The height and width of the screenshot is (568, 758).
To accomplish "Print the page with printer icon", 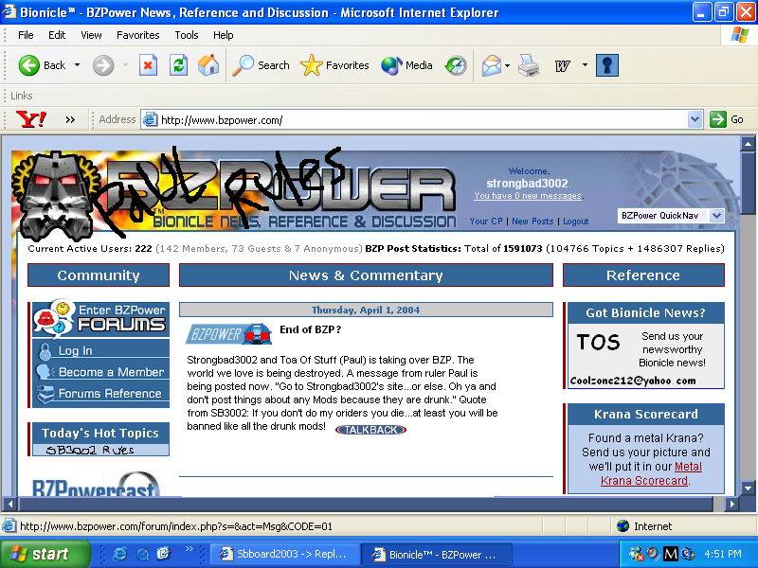I will tap(529, 65).
